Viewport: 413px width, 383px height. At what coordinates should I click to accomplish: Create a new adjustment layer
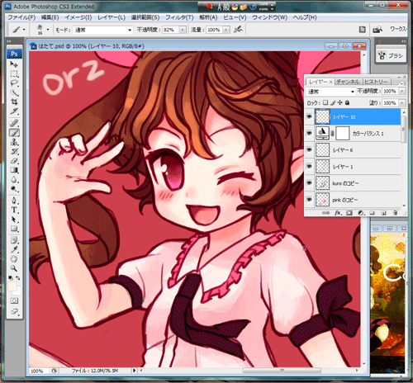361,213
